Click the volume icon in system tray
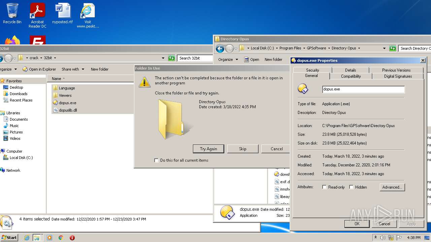Image resolution: width=431 pixels, height=242 pixels. coord(383,238)
